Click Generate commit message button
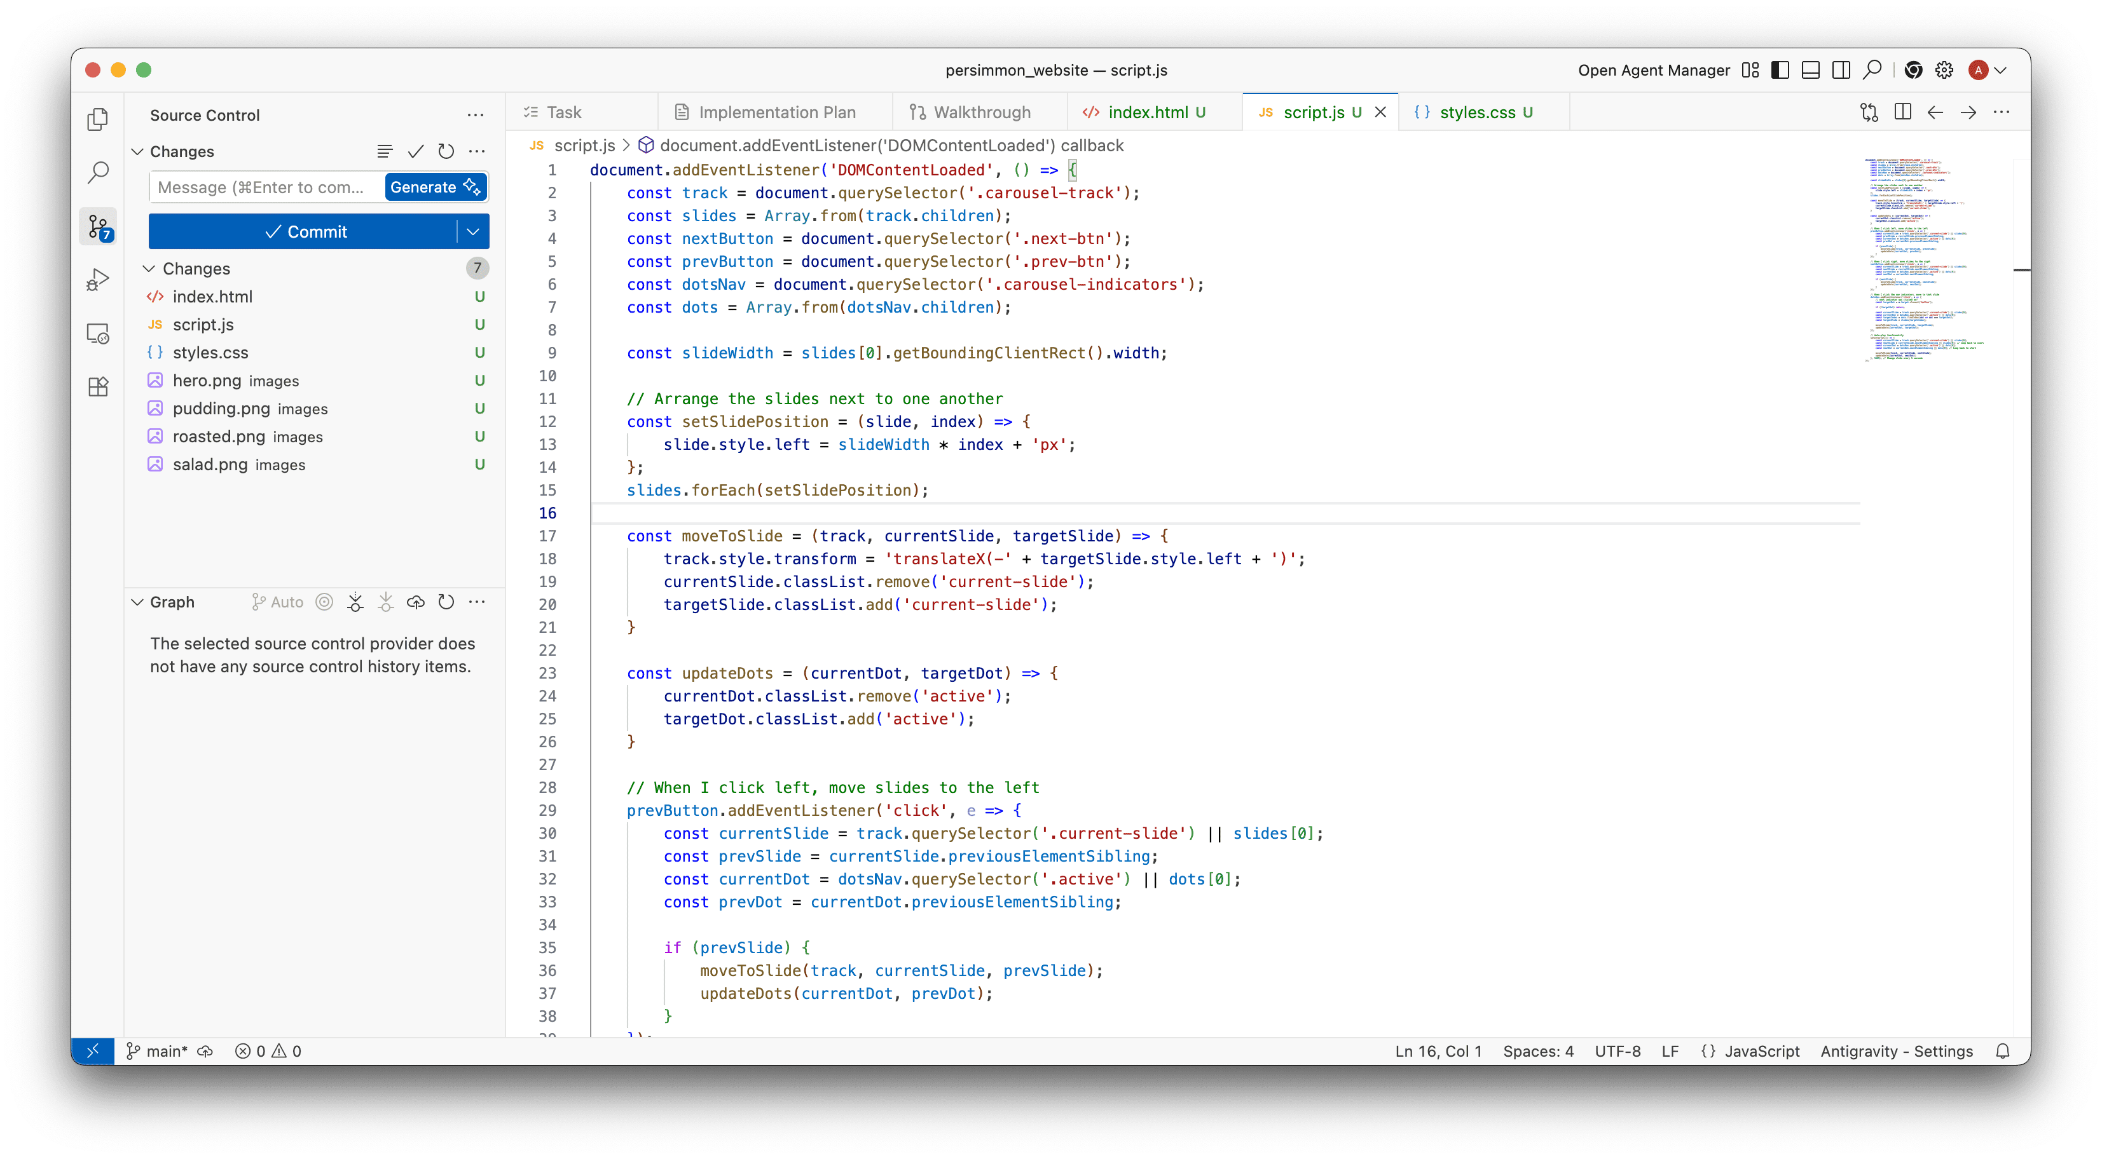The width and height of the screenshot is (2102, 1159). (x=436, y=187)
